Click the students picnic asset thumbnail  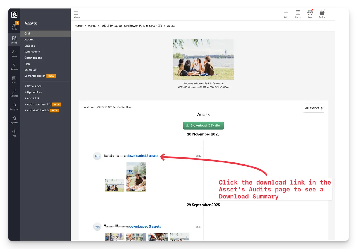(203, 59)
